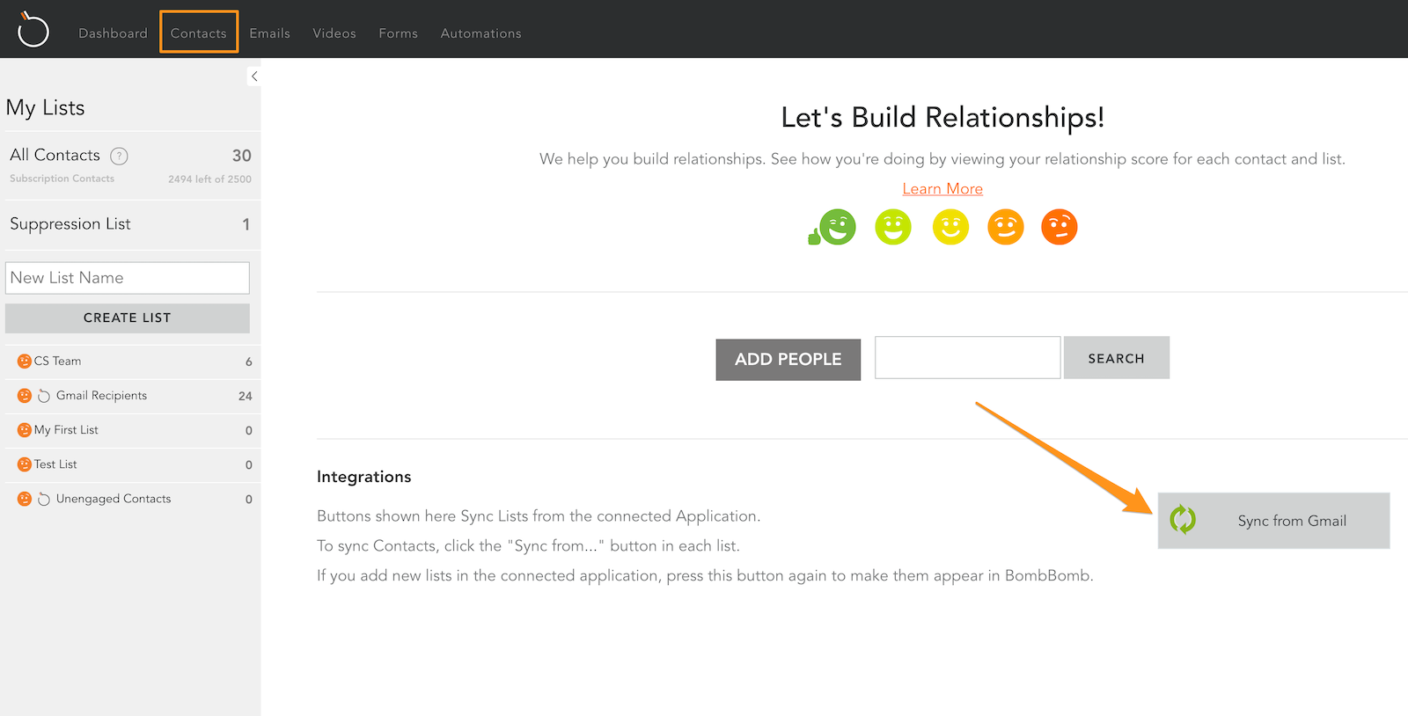Click the Gmail Recipients sync circle icon
The height and width of the screenshot is (716, 1408).
click(44, 396)
